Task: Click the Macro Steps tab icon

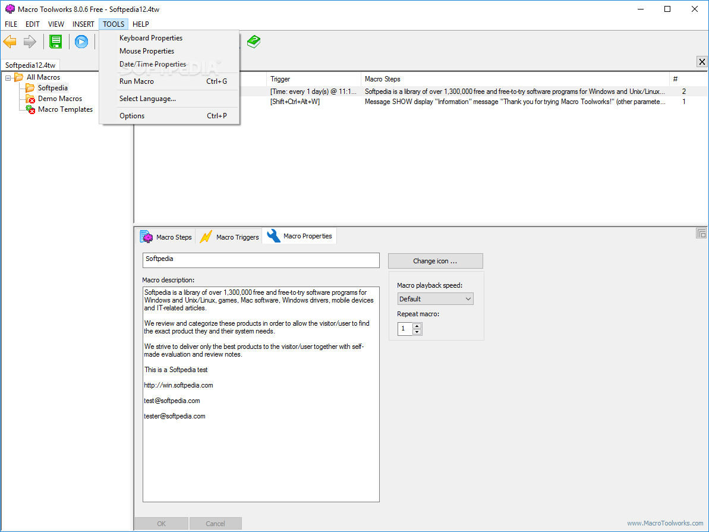Action: point(147,237)
